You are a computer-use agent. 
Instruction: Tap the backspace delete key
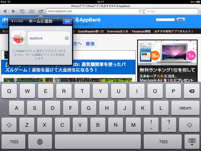(x=192, y=91)
